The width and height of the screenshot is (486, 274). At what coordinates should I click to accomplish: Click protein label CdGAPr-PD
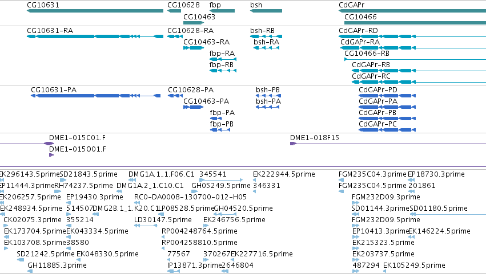click(378, 90)
